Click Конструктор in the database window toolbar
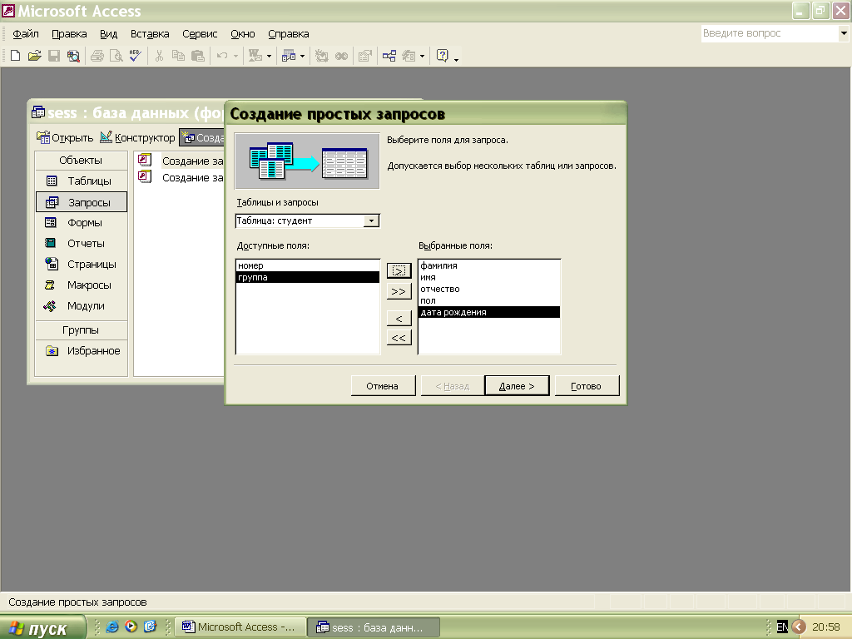 click(x=137, y=137)
